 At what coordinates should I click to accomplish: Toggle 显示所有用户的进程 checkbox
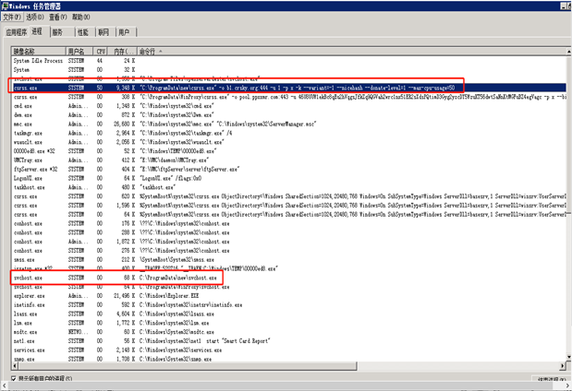13,378
